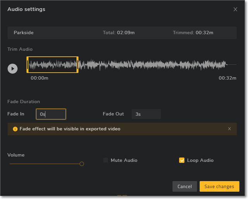Dismiss the fade effect notice
The image size is (248, 199).
(229, 129)
